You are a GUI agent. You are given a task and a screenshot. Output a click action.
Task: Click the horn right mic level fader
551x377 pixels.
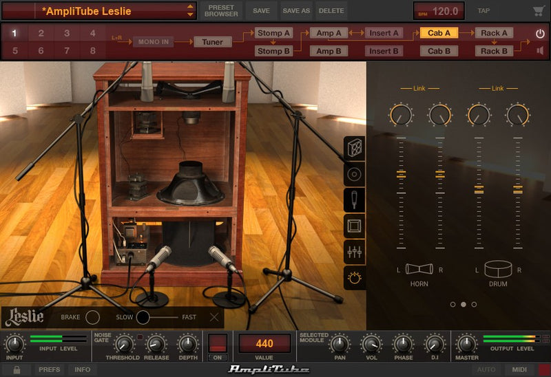pos(440,174)
